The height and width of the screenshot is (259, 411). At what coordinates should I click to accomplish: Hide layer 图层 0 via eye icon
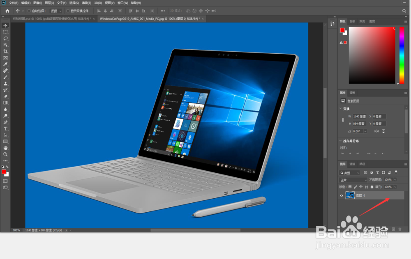point(341,195)
